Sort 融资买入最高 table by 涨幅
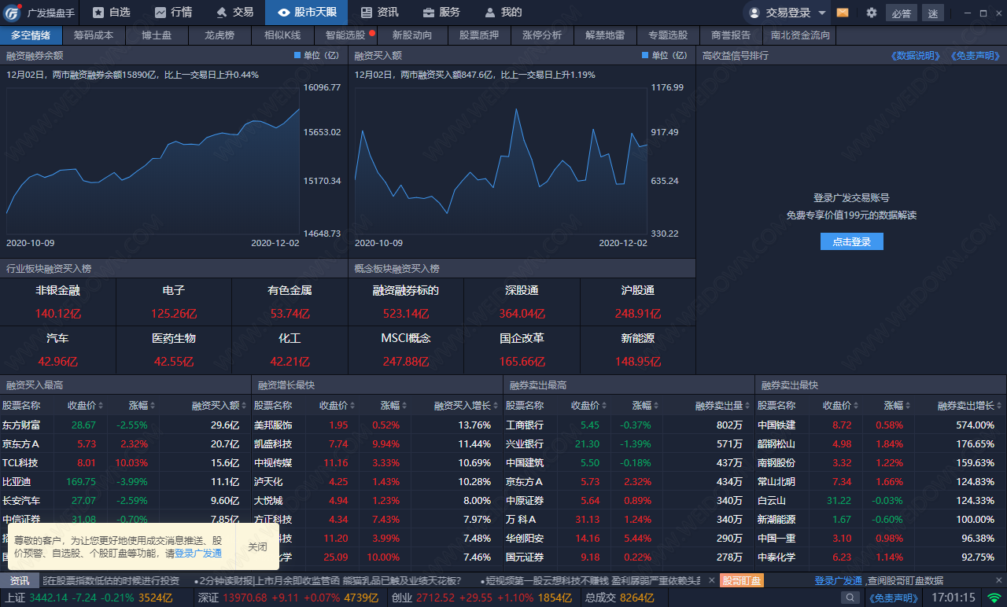The image size is (1007, 607). point(143,406)
